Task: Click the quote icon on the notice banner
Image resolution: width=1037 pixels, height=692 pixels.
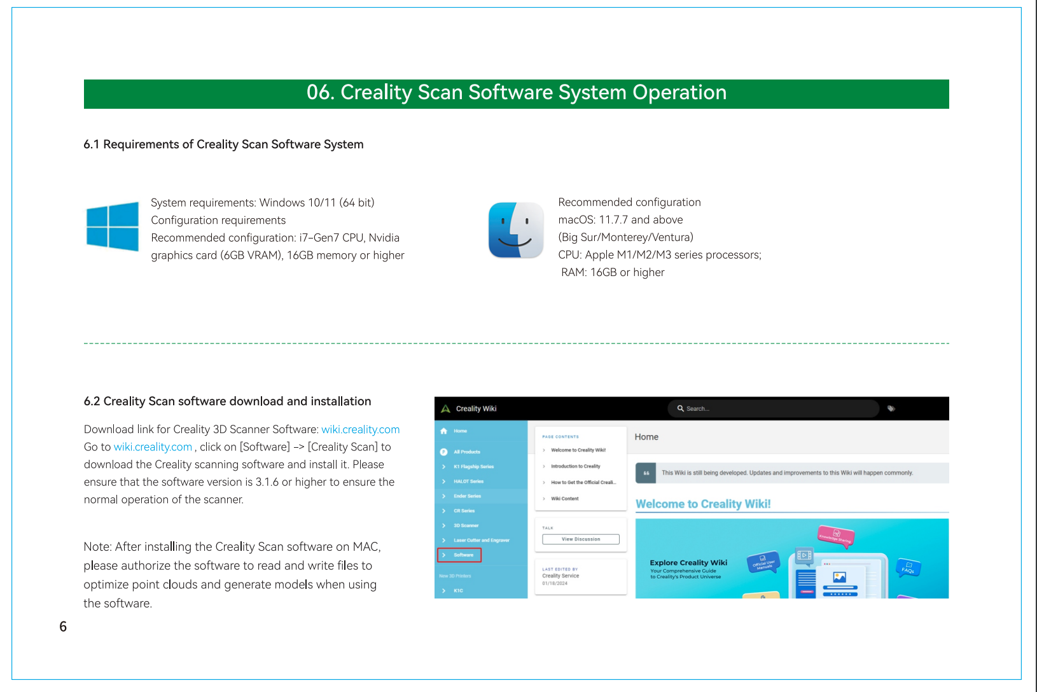Action: [646, 473]
